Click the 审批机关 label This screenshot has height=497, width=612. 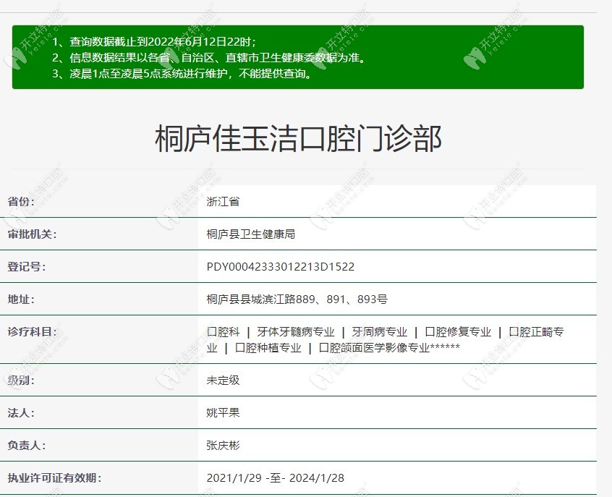[32, 234]
